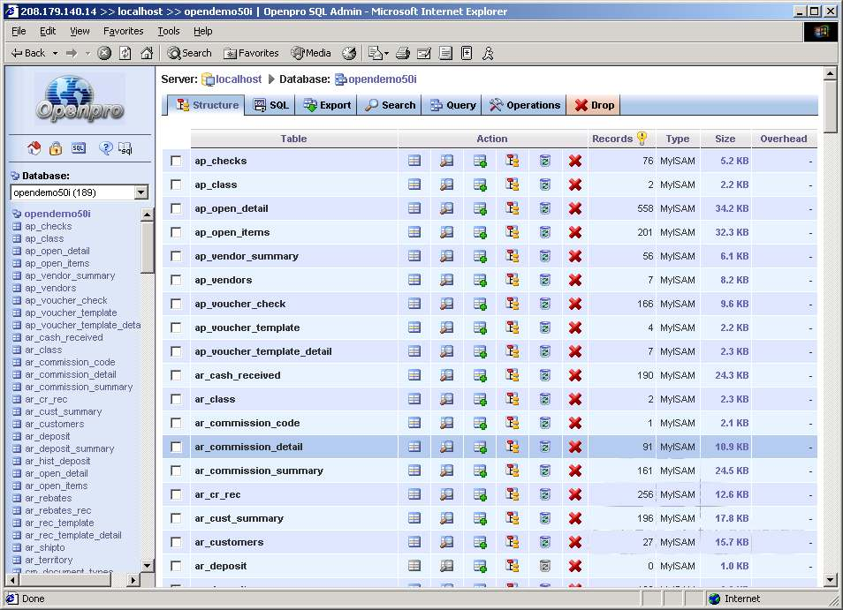Click the main page vertical scrollbar down arrow

click(x=830, y=580)
